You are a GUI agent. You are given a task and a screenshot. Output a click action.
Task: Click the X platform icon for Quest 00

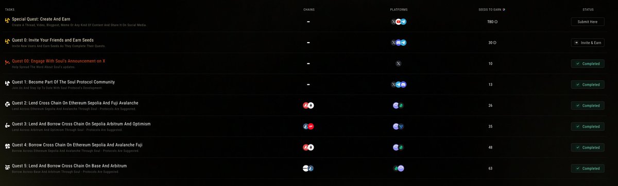(398, 64)
